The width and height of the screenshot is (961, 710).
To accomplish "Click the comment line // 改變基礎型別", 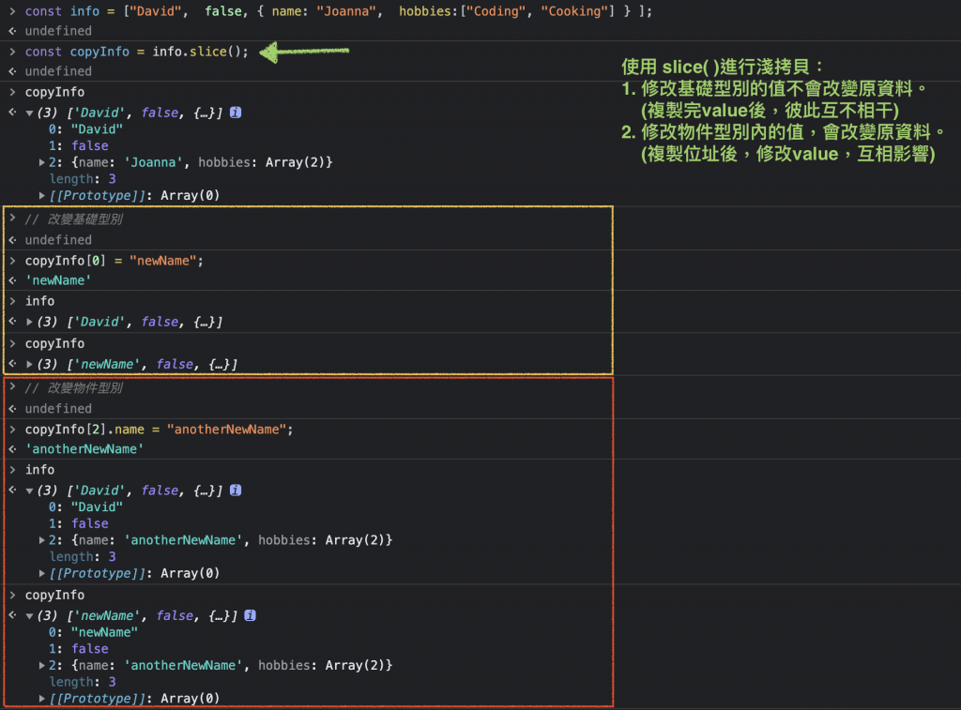I will pyautogui.click(x=73, y=219).
